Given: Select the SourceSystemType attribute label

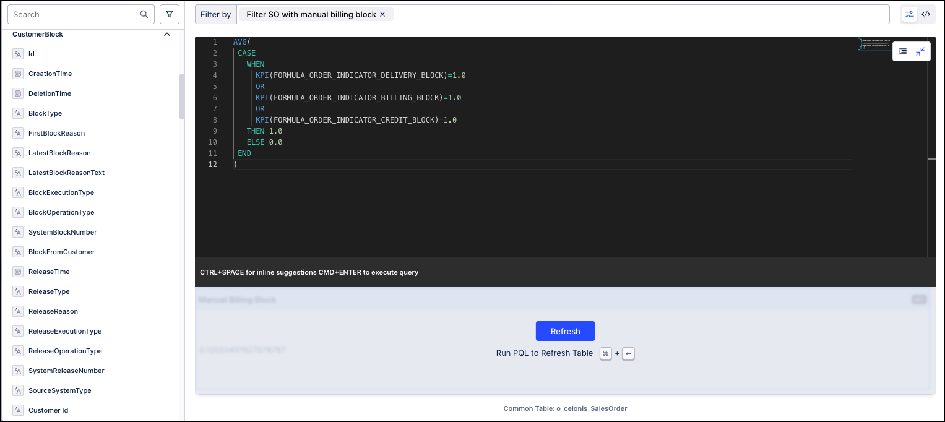Looking at the screenshot, I should [60, 390].
